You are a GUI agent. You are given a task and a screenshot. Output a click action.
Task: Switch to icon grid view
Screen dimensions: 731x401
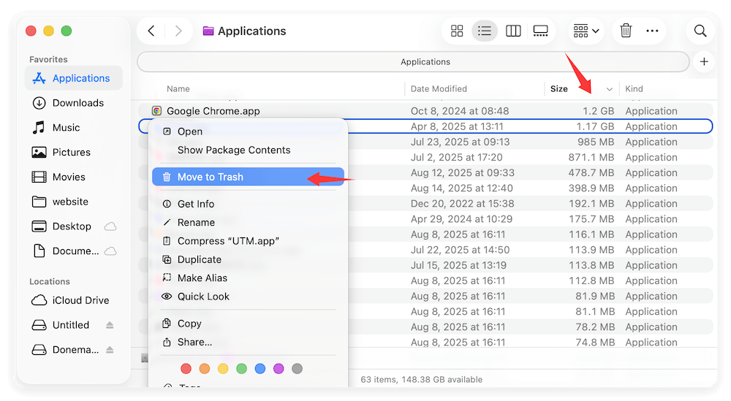pyautogui.click(x=457, y=31)
